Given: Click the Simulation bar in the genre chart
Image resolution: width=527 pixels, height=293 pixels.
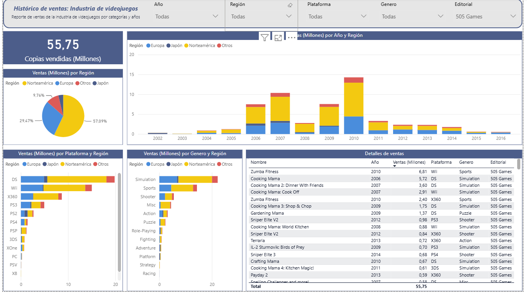Looking at the screenshot, I should [x=188, y=179].
